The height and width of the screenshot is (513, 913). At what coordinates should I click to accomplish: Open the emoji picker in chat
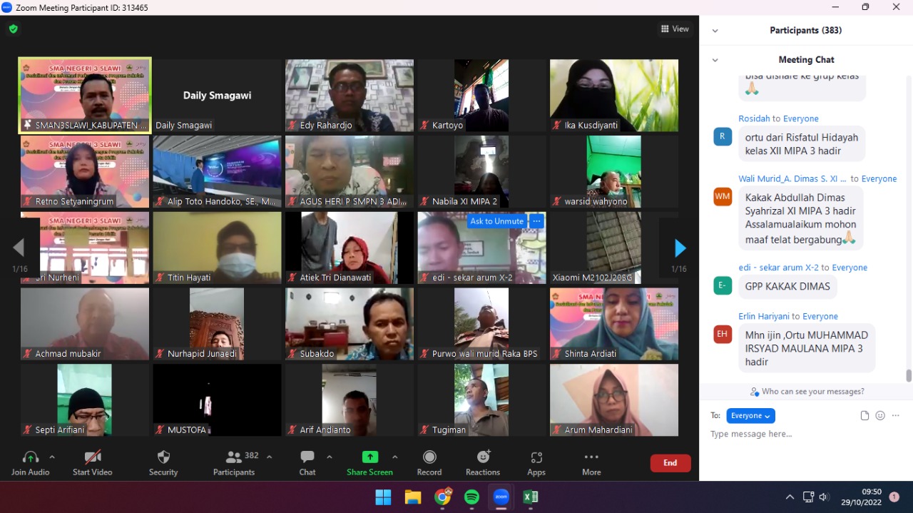pos(880,416)
